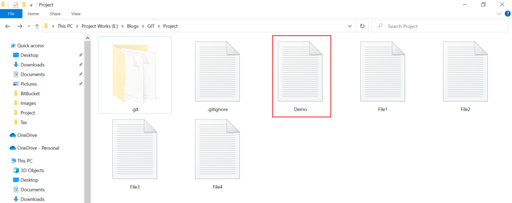Select the File4 document icon
512x203 pixels.
[217, 150]
